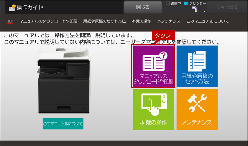Image resolution: width=248 pixels, height=146 pixels.
Task: Click the プリンター indicator
Action: point(195,4)
